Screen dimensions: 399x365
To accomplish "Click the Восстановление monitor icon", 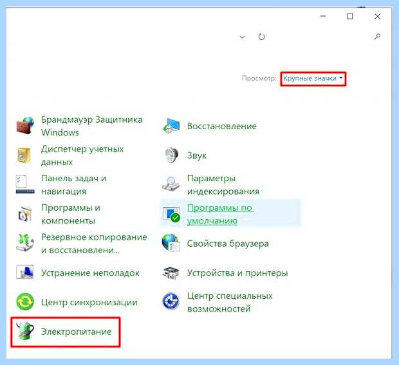I will tap(171, 126).
